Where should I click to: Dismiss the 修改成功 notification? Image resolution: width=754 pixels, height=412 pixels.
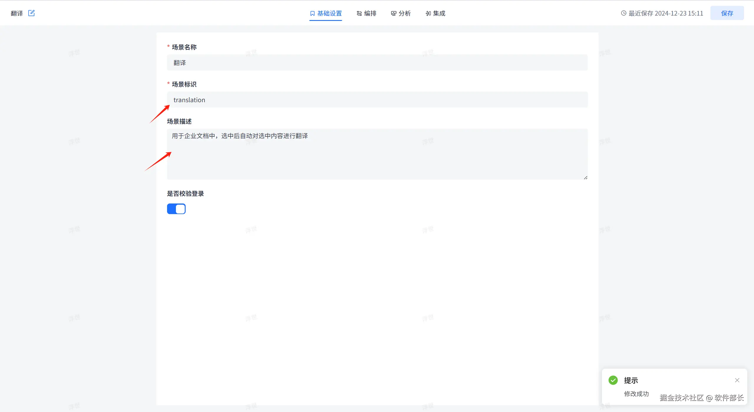pyautogui.click(x=737, y=380)
